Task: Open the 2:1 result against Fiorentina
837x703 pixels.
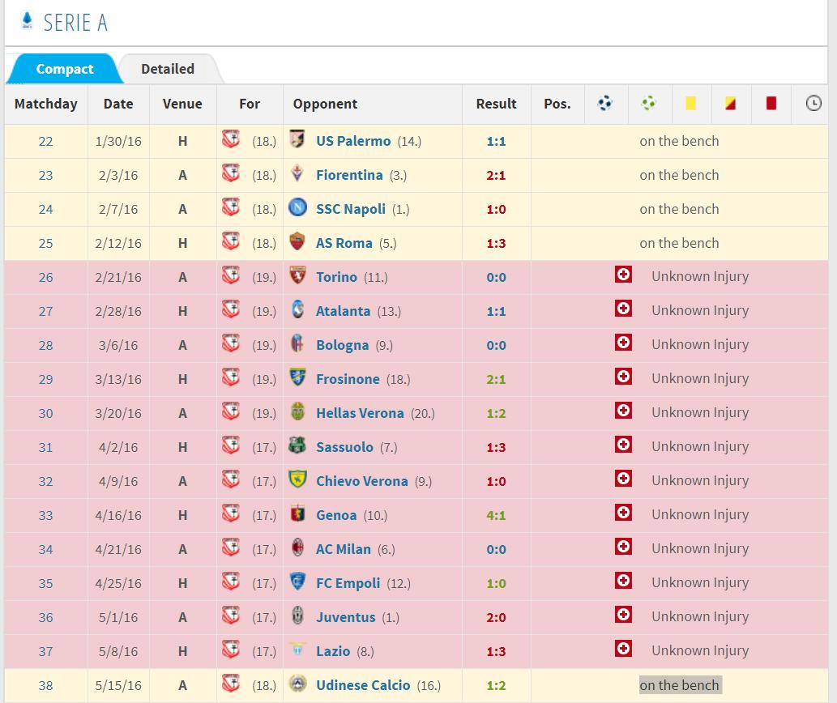Action: click(x=496, y=176)
